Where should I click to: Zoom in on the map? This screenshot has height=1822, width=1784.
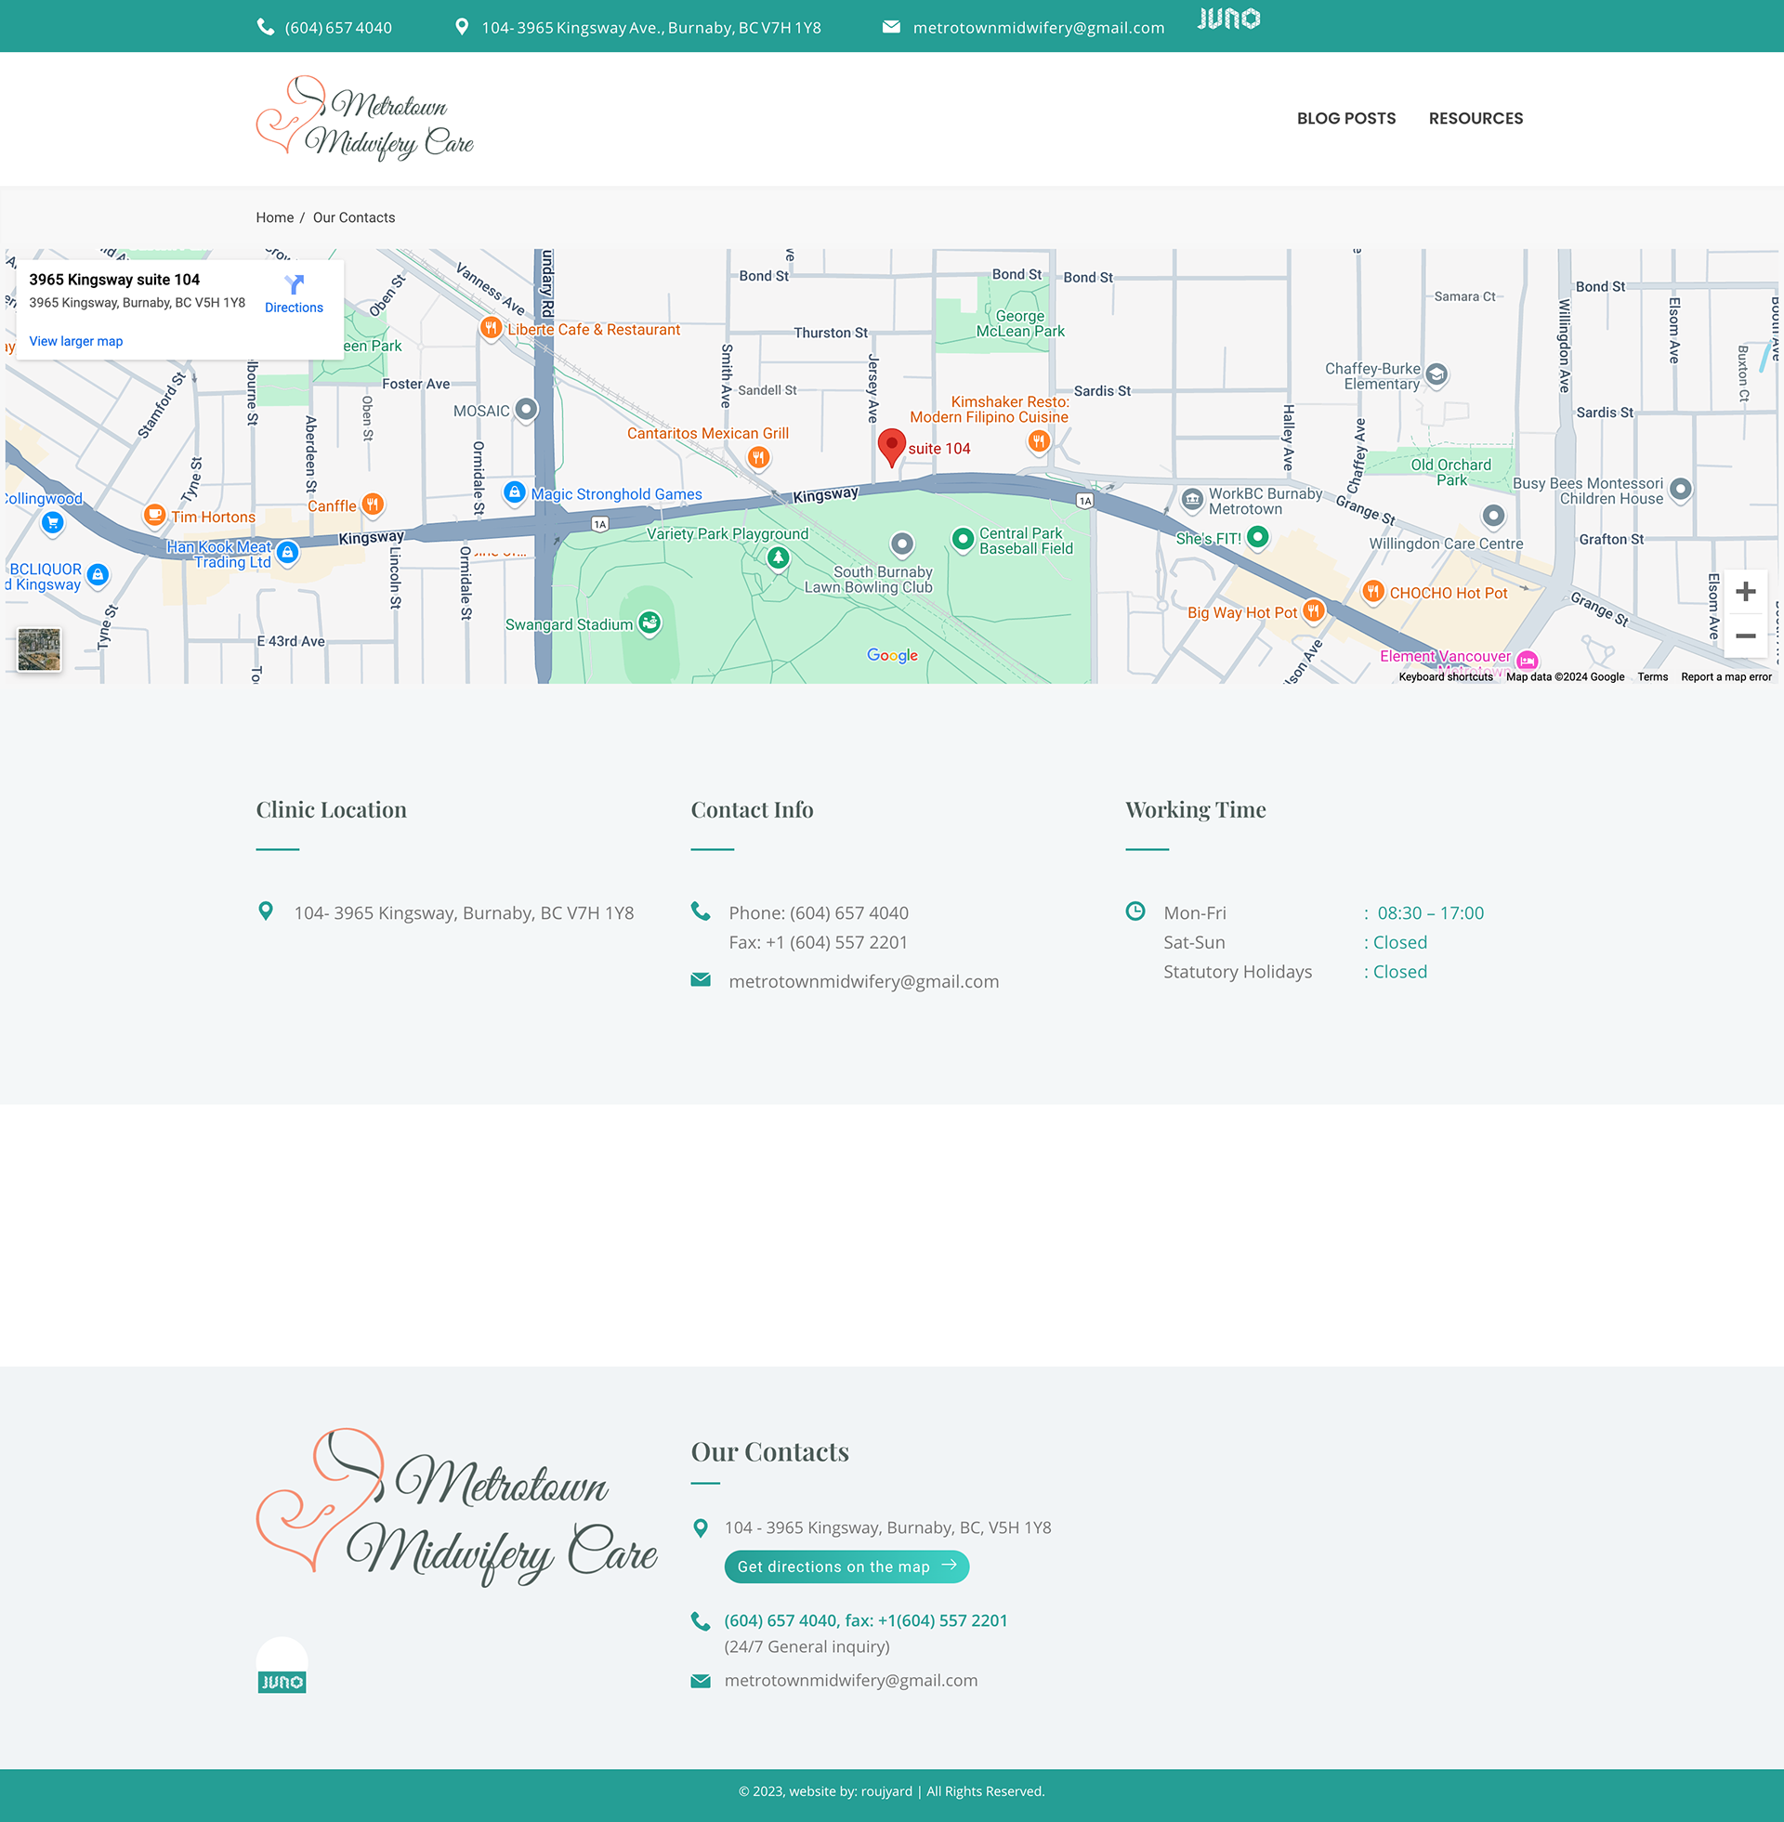click(x=1745, y=591)
